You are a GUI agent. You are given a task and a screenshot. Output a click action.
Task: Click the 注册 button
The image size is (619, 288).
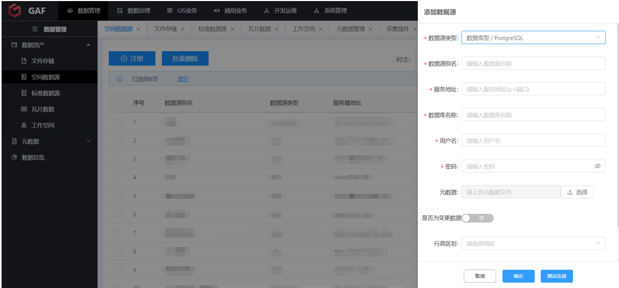coord(132,59)
